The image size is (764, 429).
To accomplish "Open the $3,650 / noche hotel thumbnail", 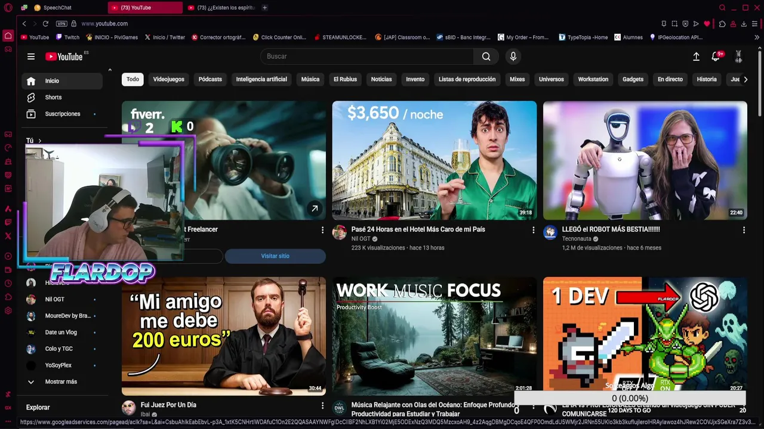I will pos(435,160).
